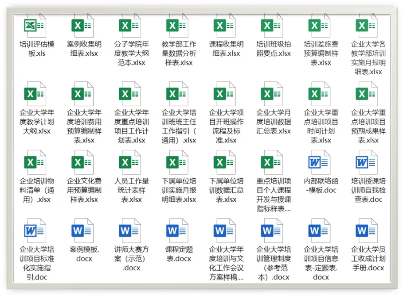Click 企业大学年度重点培训项目工作计划表.xlsx icon
Image resolution: width=403 pixels, height=295 pixels.
coord(130,94)
